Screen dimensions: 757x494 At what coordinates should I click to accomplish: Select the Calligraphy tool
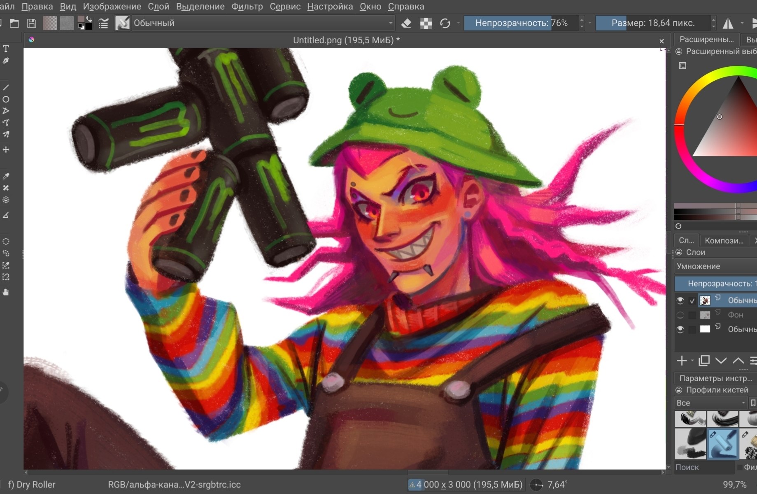[6, 61]
